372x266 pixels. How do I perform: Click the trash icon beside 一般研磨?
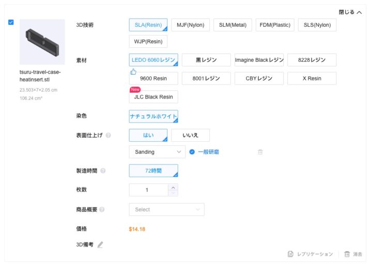coord(260,152)
